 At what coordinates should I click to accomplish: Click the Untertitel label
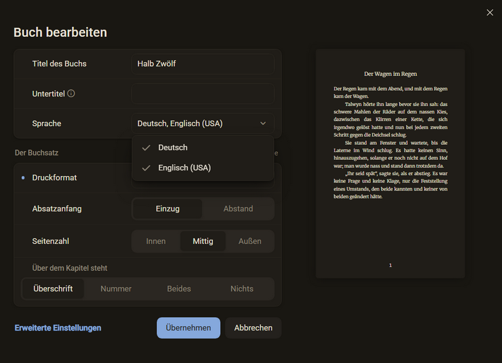(48, 93)
